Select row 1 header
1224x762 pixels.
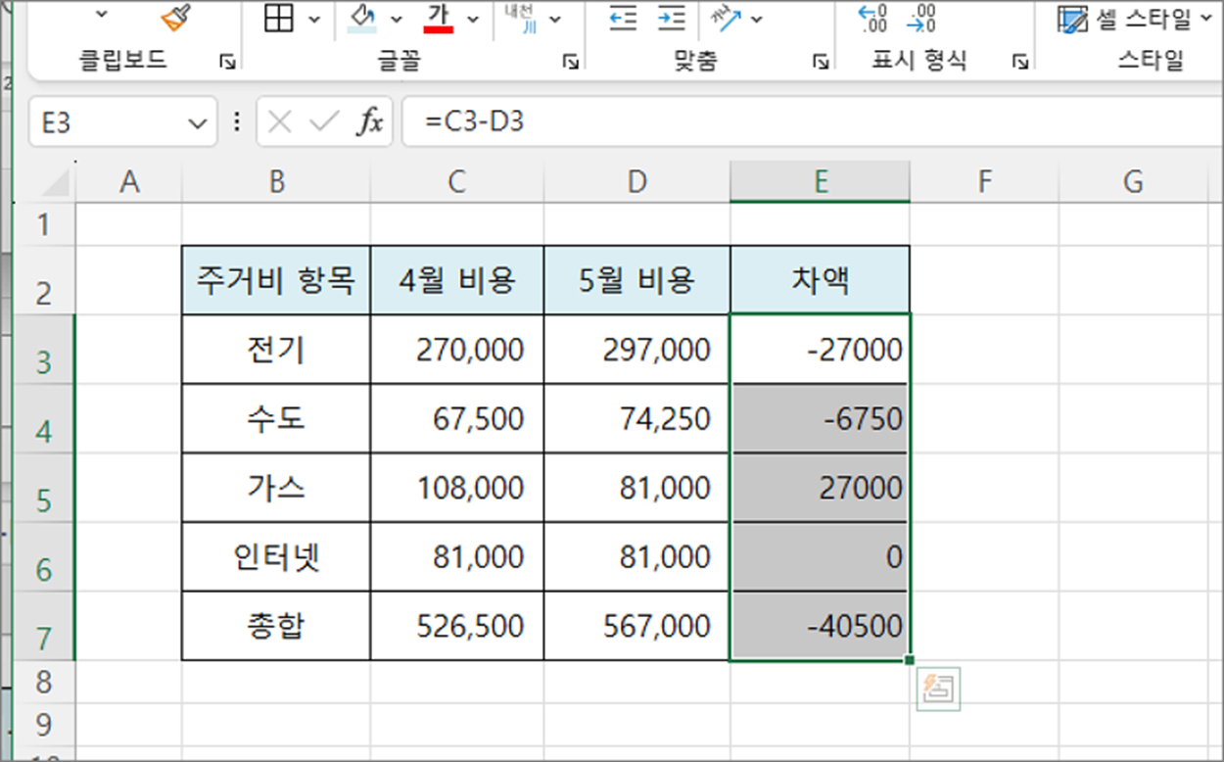coord(43,224)
